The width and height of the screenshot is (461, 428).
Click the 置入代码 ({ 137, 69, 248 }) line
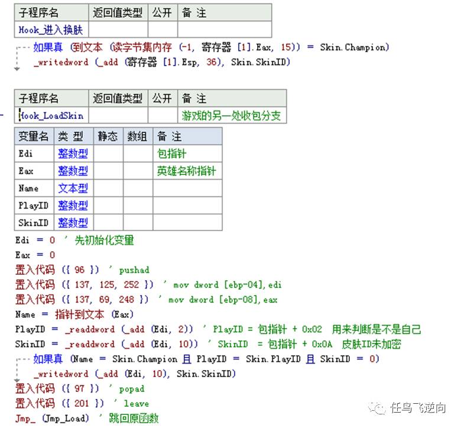click(146, 300)
